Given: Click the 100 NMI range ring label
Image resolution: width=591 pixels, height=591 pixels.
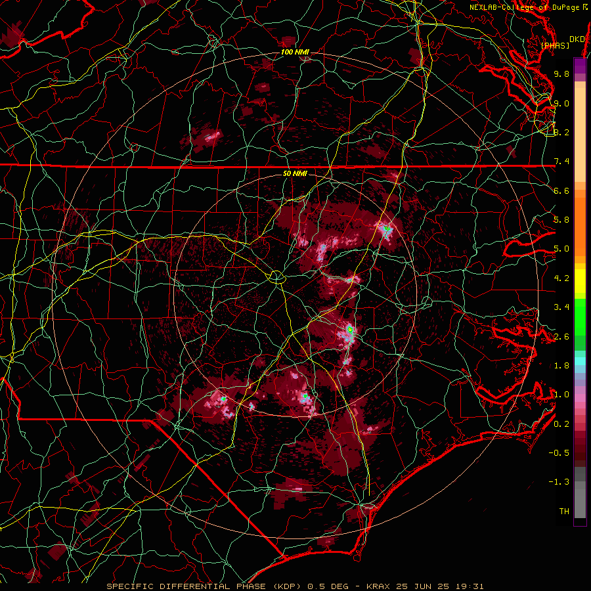Looking at the screenshot, I should point(295,52).
